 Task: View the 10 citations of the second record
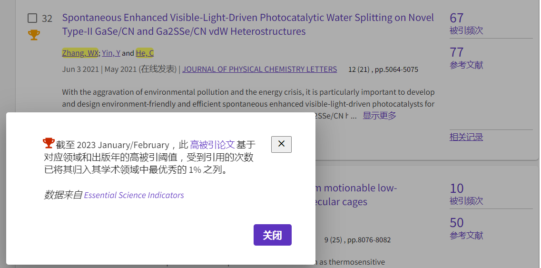pos(456,188)
